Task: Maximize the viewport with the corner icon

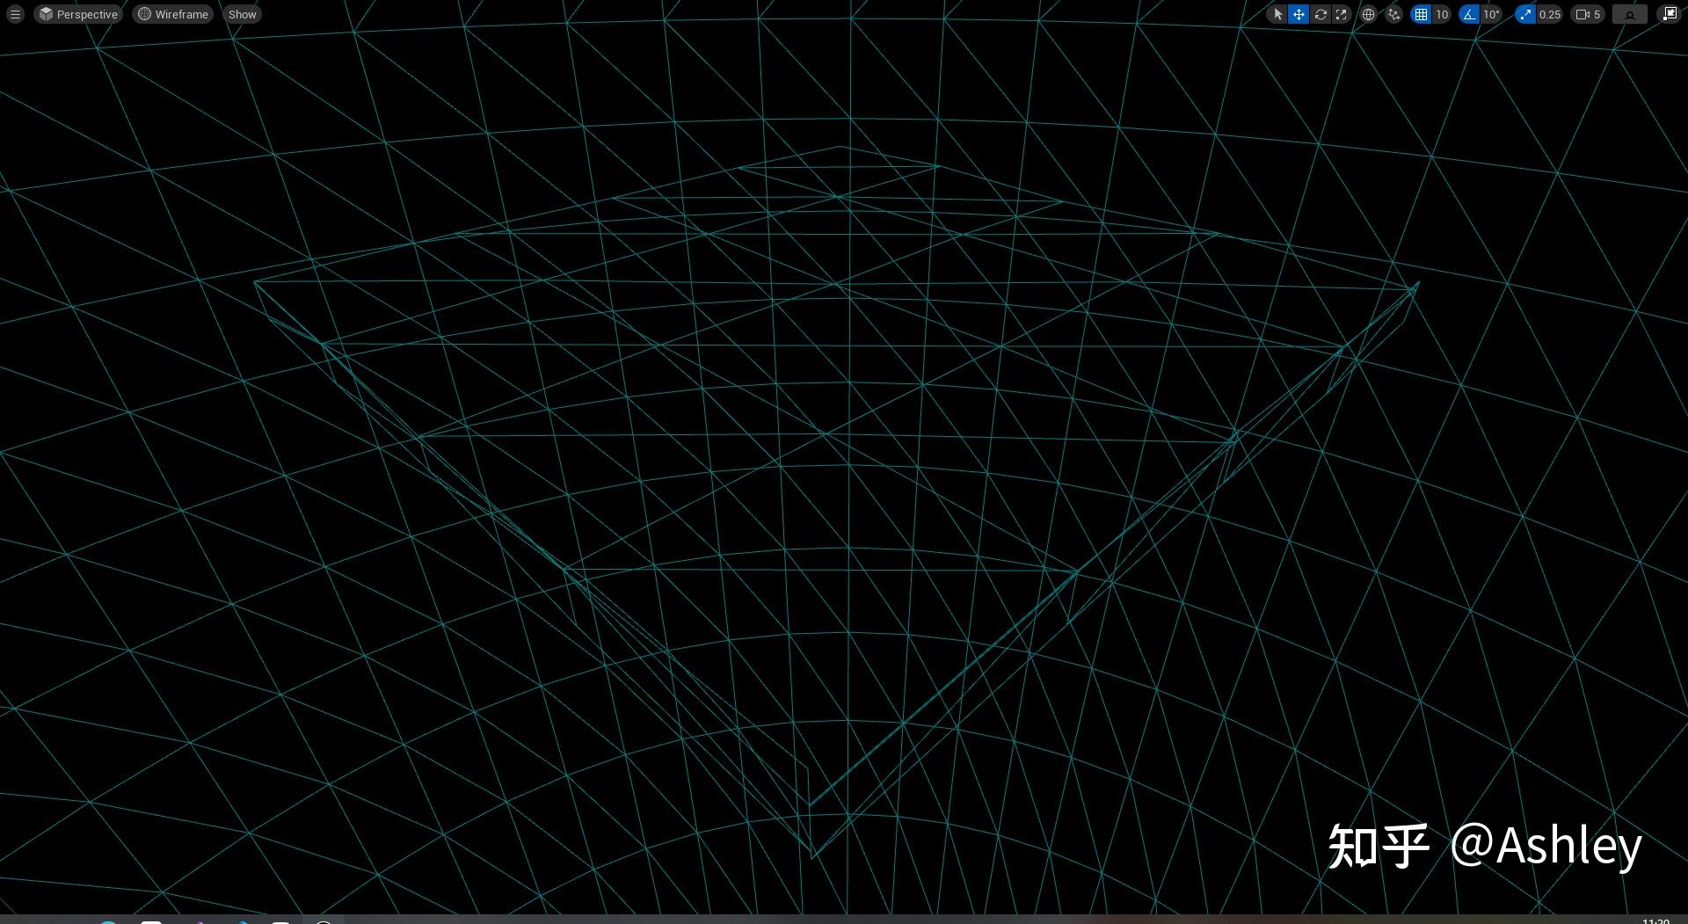Action: 1670,14
